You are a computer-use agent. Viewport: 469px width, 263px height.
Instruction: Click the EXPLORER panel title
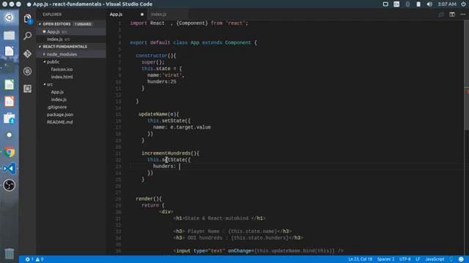coord(52,15)
